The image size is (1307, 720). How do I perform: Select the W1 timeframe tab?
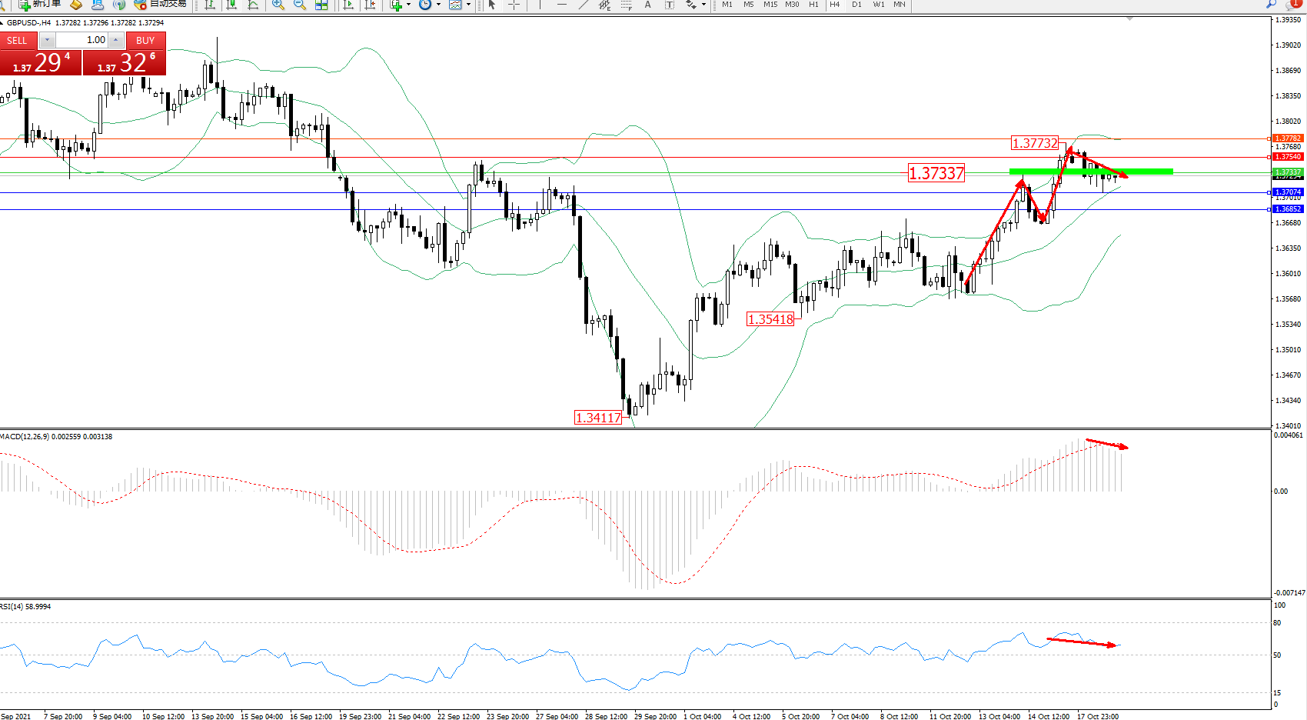[x=878, y=5]
